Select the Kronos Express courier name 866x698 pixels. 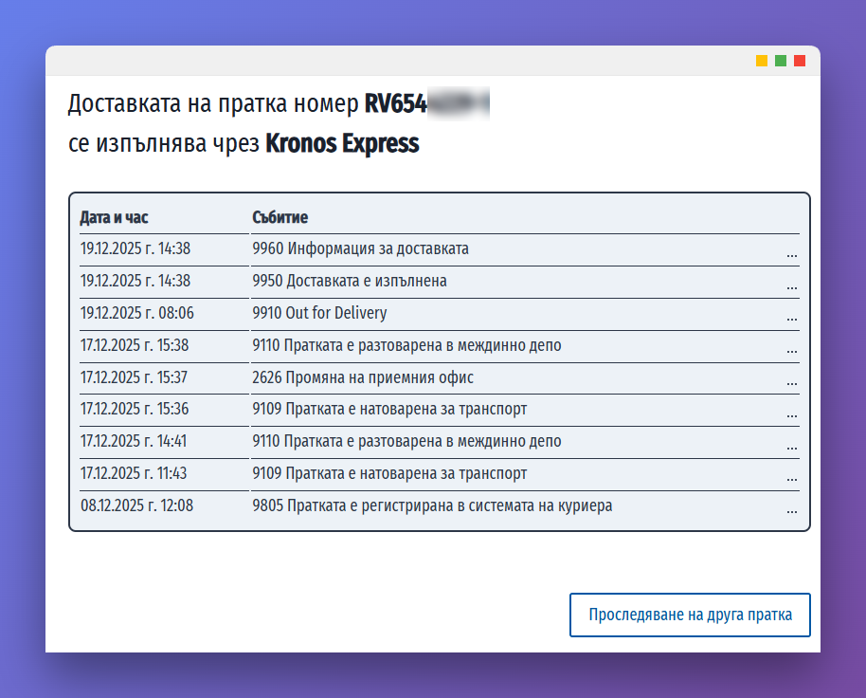[x=342, y=144]
